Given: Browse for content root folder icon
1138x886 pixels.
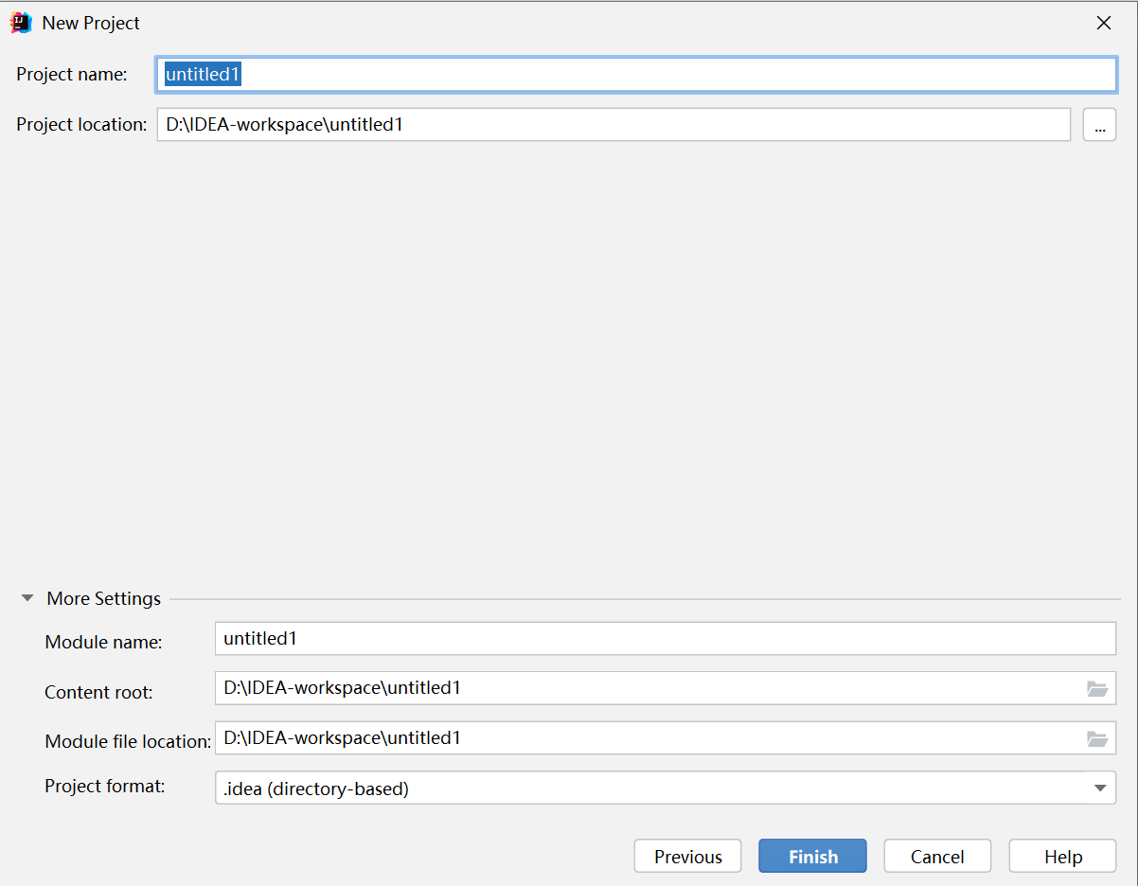Looking at the screenshot, I should pos(1096,689).
